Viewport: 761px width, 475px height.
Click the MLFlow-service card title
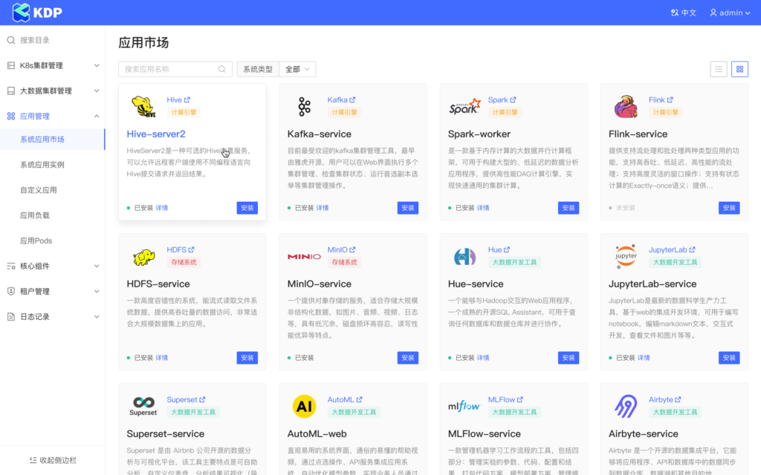(x=485, y=433)
